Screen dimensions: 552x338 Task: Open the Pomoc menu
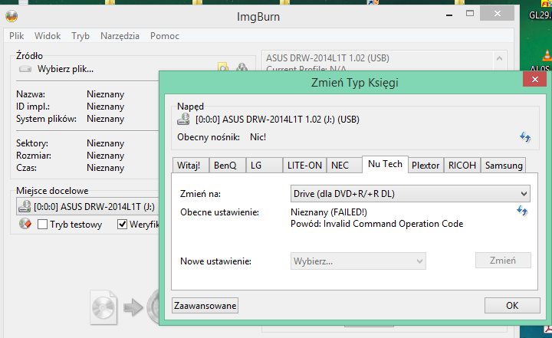[x=165, y=36]
